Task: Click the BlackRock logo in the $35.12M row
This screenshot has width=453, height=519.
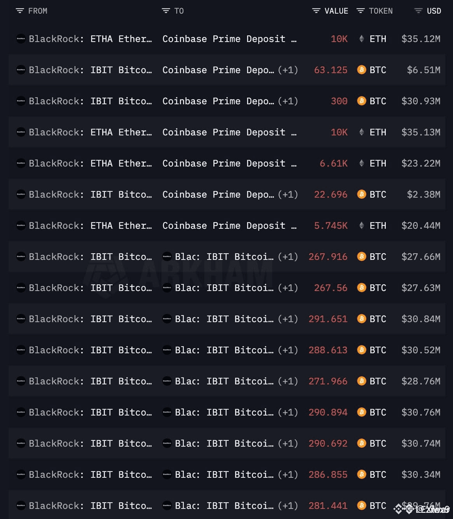Action: (21, 39)
